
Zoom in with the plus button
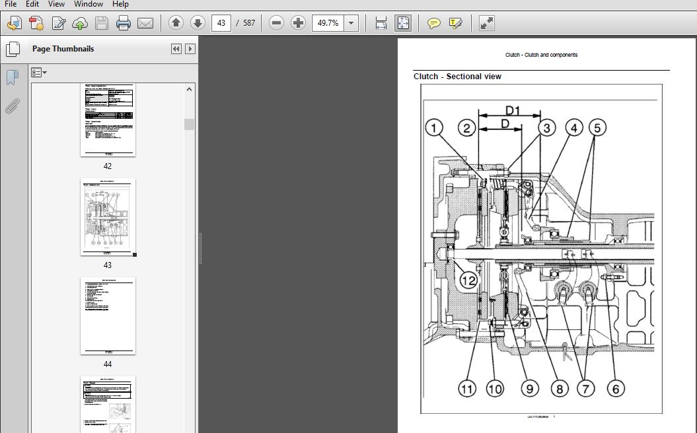(298, 23)
